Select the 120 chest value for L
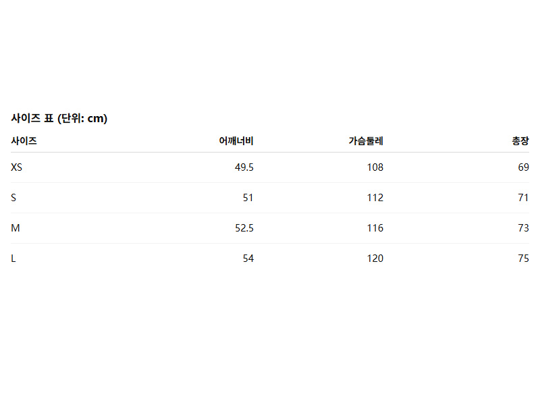540x405 pixels. point(375,259)
